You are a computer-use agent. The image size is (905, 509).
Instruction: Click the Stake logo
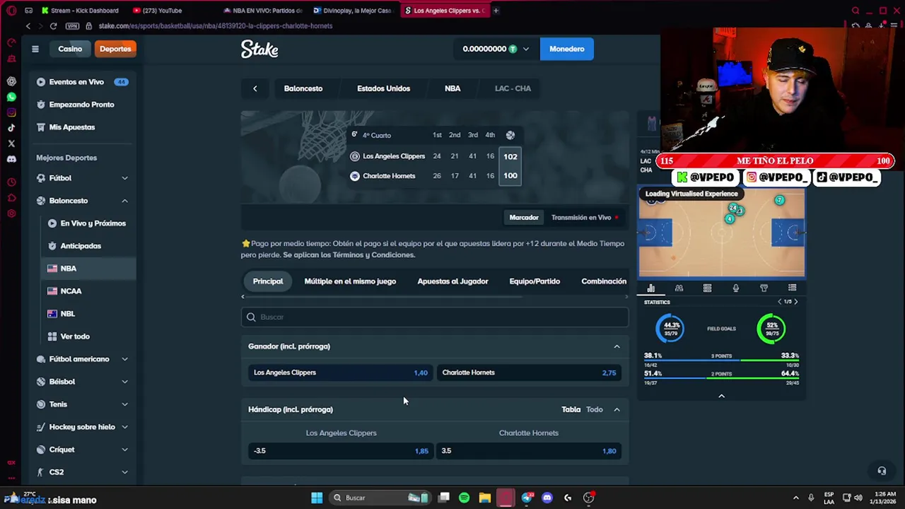point(259,49)
